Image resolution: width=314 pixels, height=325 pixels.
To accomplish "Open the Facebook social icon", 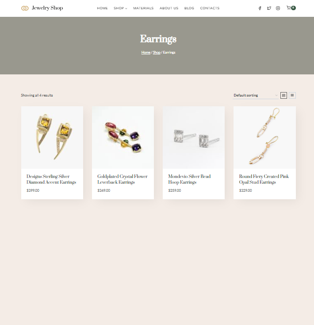I will [x=260, y=8].
